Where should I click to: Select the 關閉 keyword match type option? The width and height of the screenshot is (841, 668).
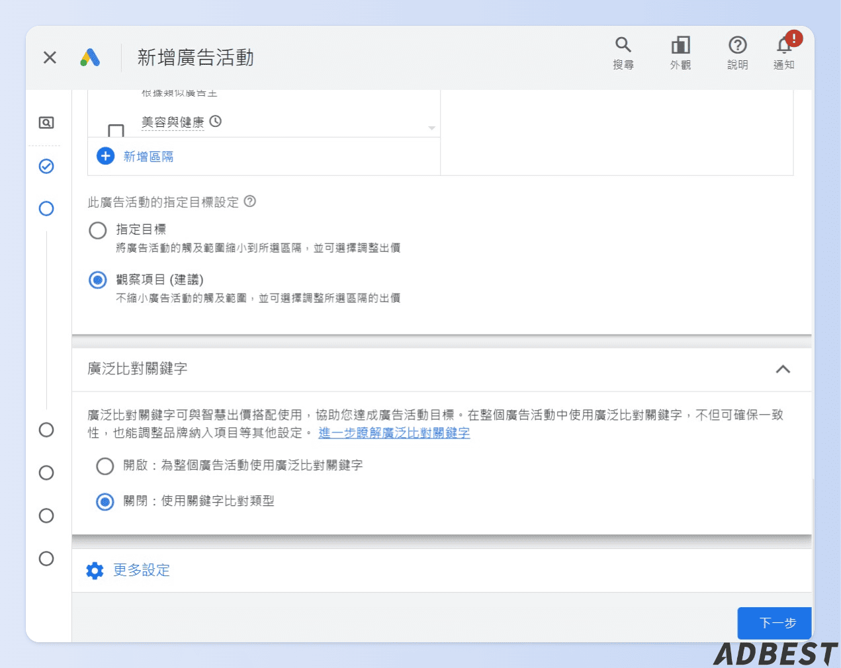(105, 502)
